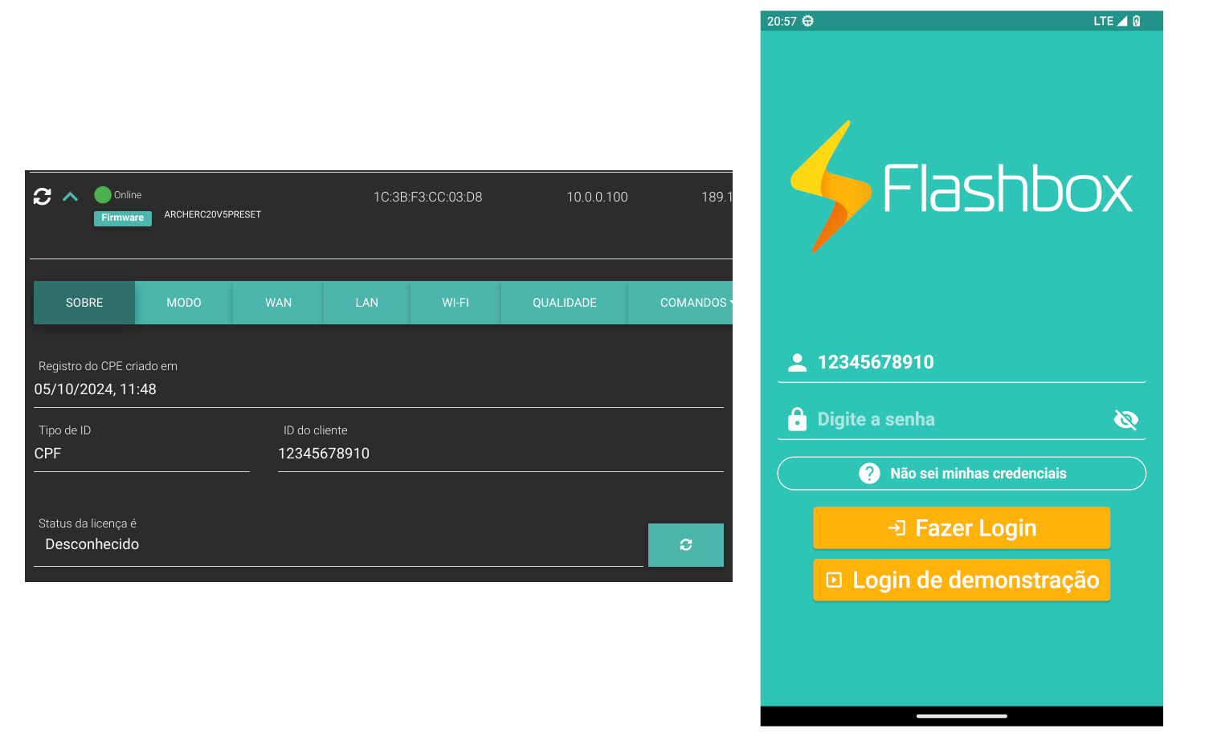Screen dimensions: 1205x733
Task: Switch to the WAN tab
Action: (x=279, y=303)
